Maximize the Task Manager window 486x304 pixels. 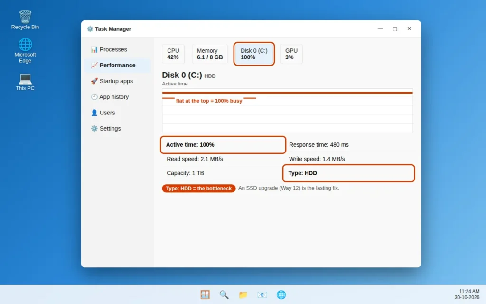click(x=395, y=29)
